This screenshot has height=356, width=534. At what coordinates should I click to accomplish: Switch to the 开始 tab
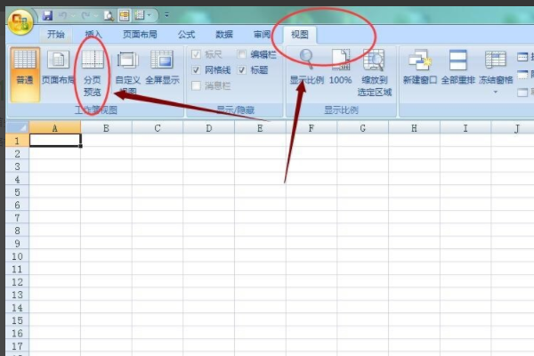click(56, 35)
